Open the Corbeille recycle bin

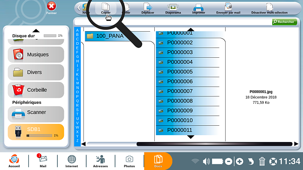(36, 90)
